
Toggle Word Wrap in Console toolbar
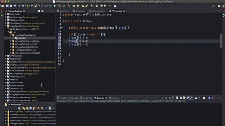184,98
